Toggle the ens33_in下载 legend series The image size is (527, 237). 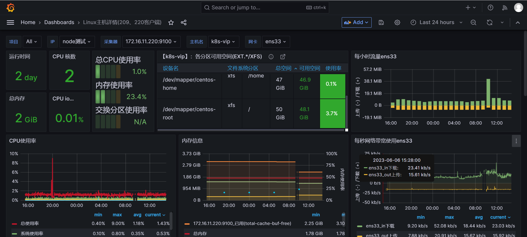pos(380,226)
